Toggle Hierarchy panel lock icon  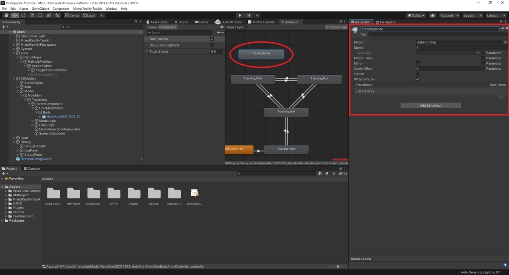coord(136,22)
